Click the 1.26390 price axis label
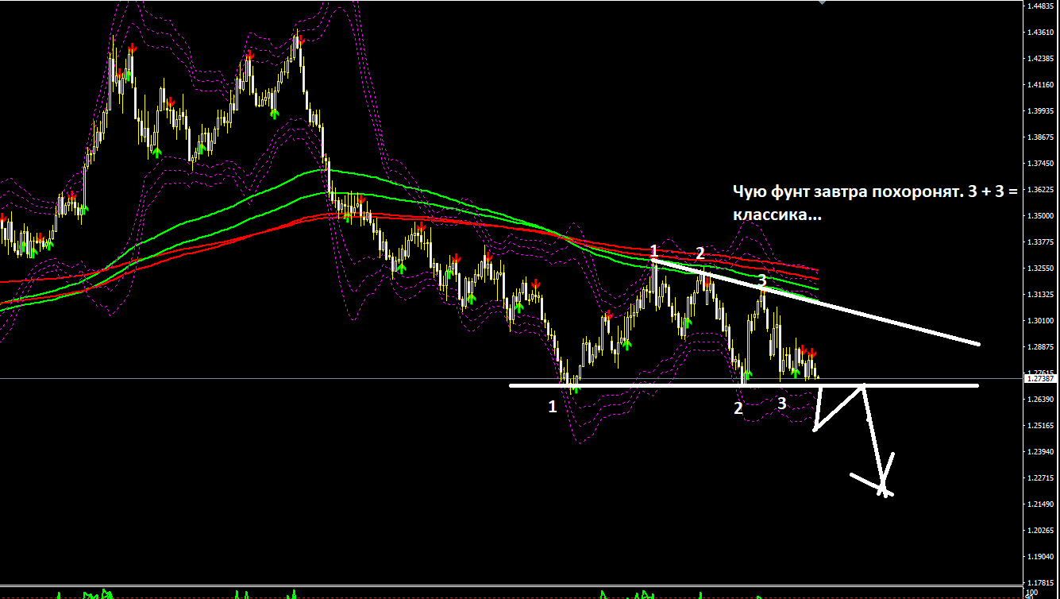Viewport: 1060px width, 599px height. pos(1041,400)
